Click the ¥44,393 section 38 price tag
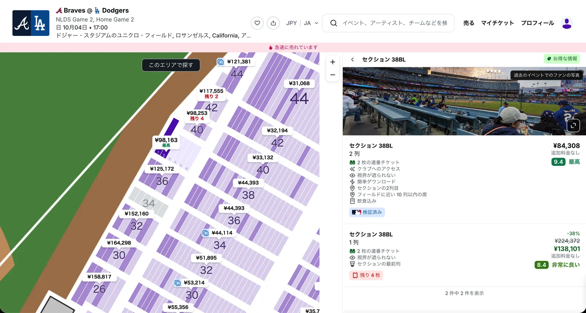The width and height of the screenshot is (586, 313). pyautogui.click(x=248, y=183)
